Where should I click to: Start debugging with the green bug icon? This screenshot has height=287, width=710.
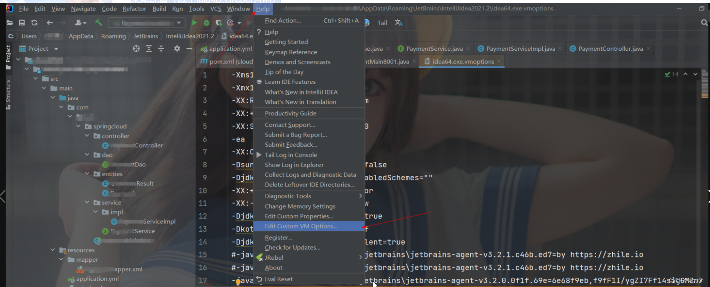point(206,23)
